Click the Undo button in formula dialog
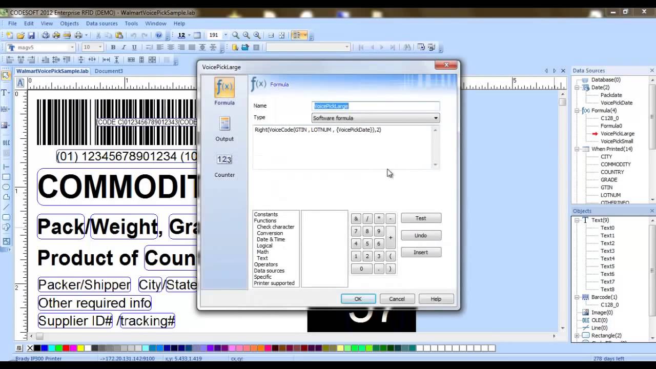 point(421,235)
